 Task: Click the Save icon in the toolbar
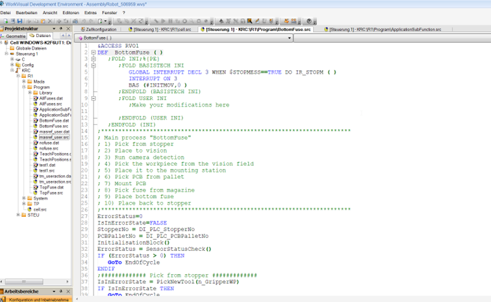pos(19,21)
